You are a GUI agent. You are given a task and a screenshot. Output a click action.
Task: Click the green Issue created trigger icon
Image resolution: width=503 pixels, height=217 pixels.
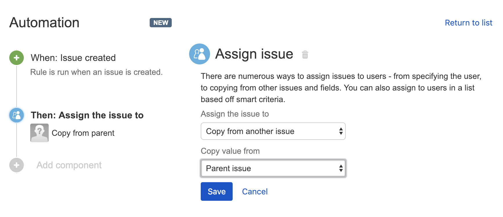(17, 58)
